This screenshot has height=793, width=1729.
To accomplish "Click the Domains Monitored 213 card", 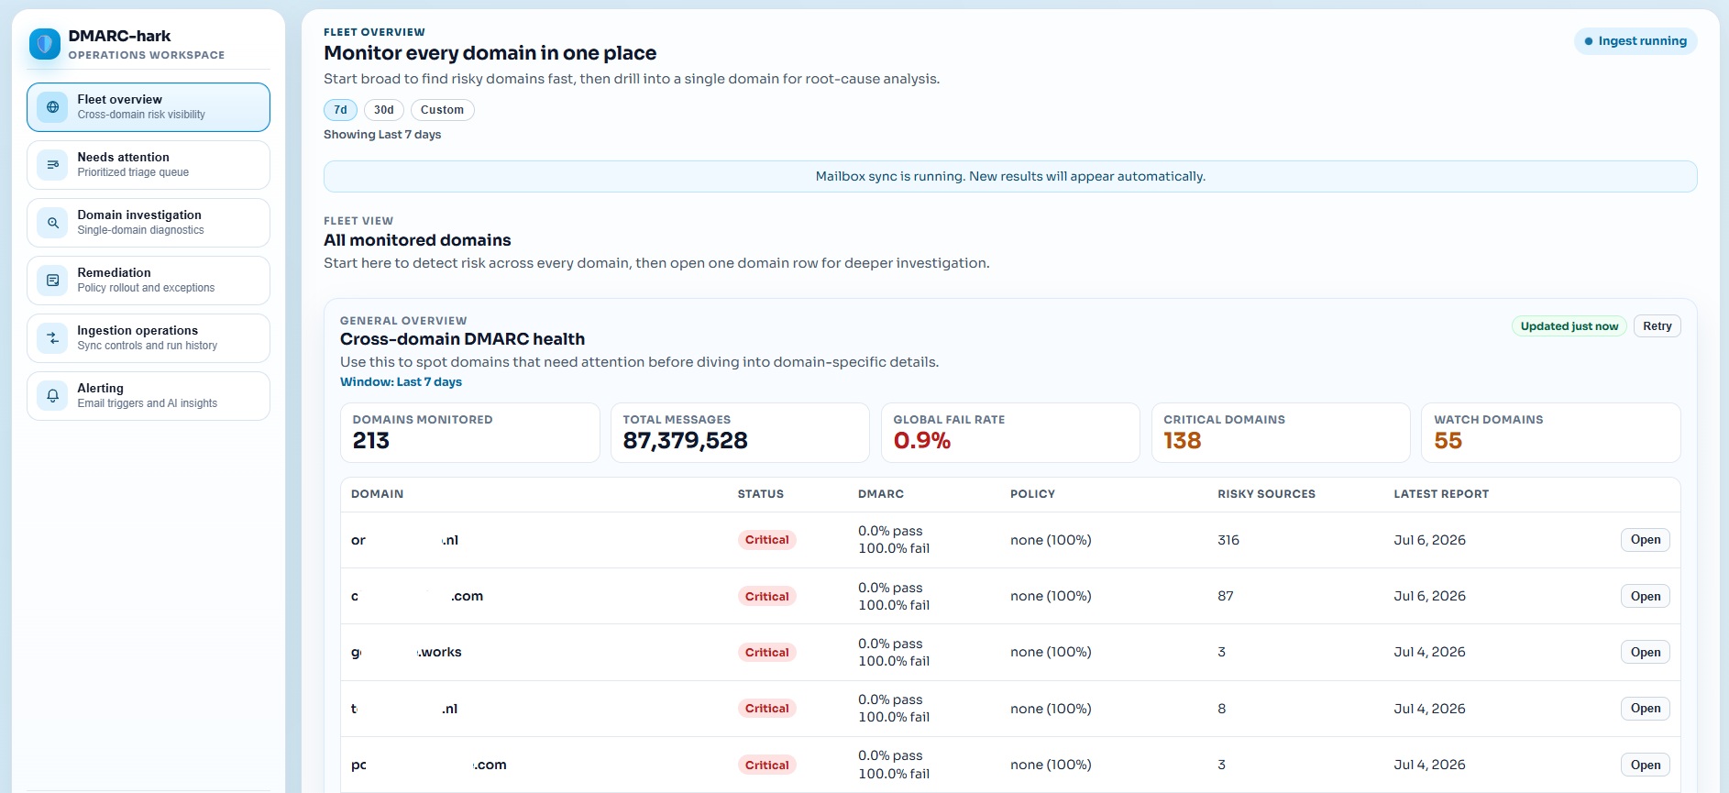I will tap(469, 433).
